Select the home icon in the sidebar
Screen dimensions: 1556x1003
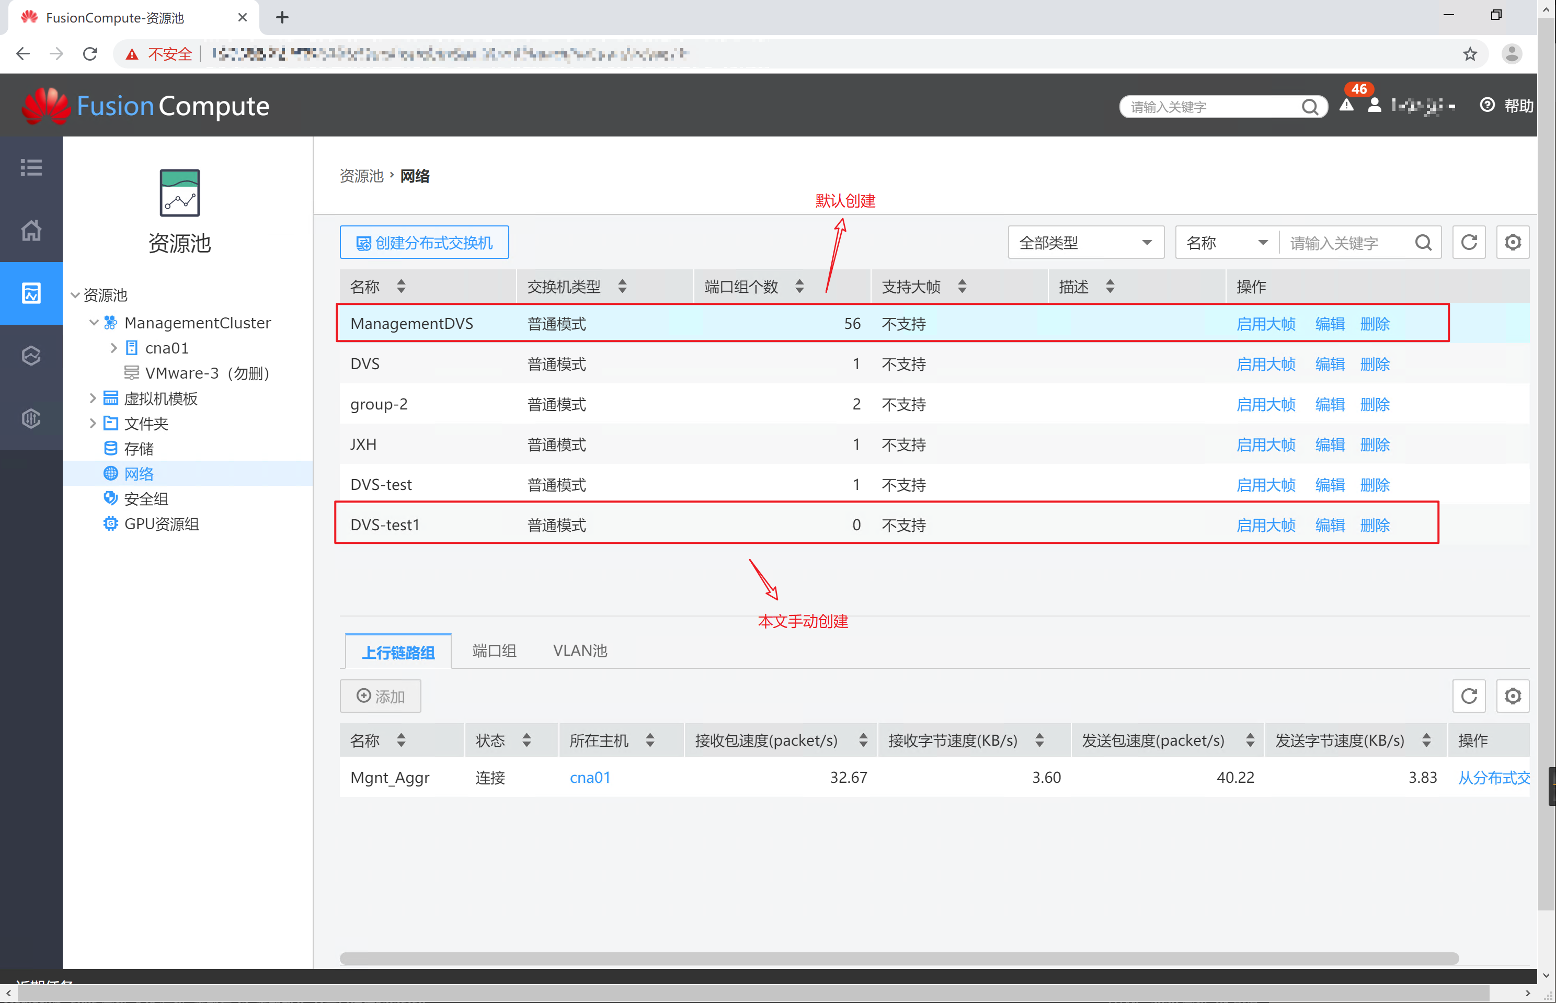(31, 230)
